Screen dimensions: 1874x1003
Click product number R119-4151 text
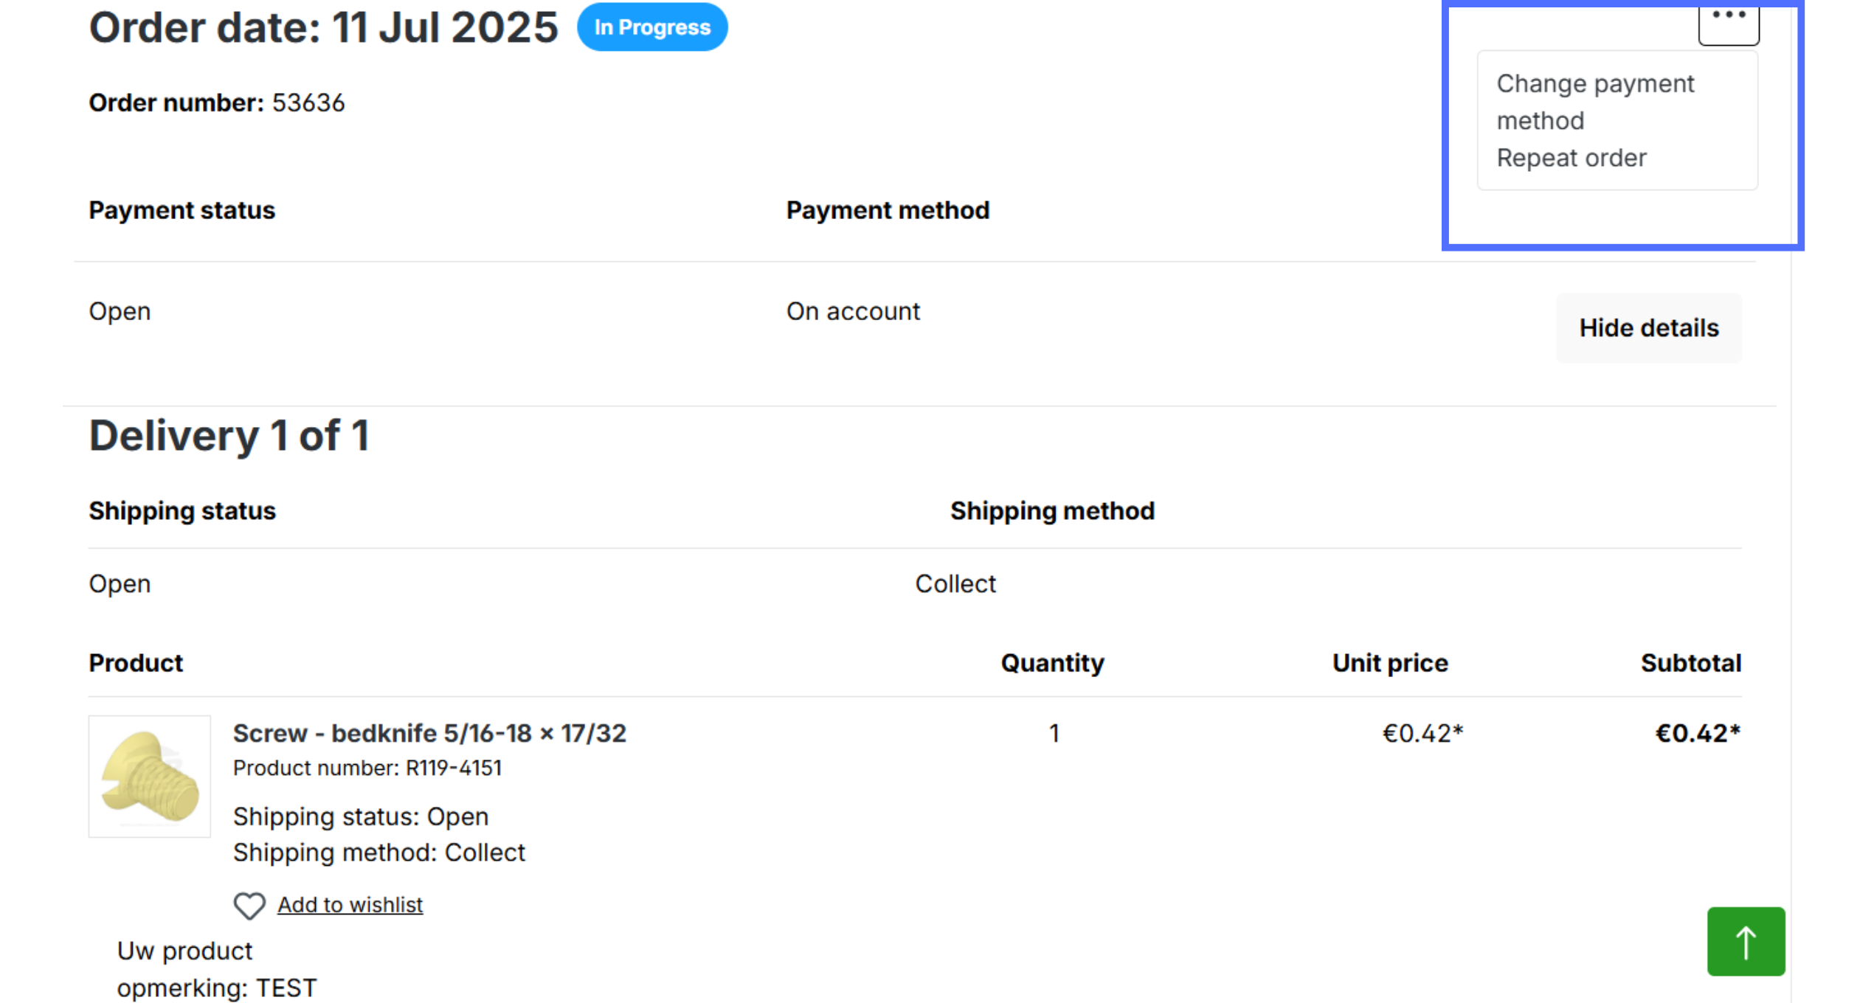pos(367,768)
